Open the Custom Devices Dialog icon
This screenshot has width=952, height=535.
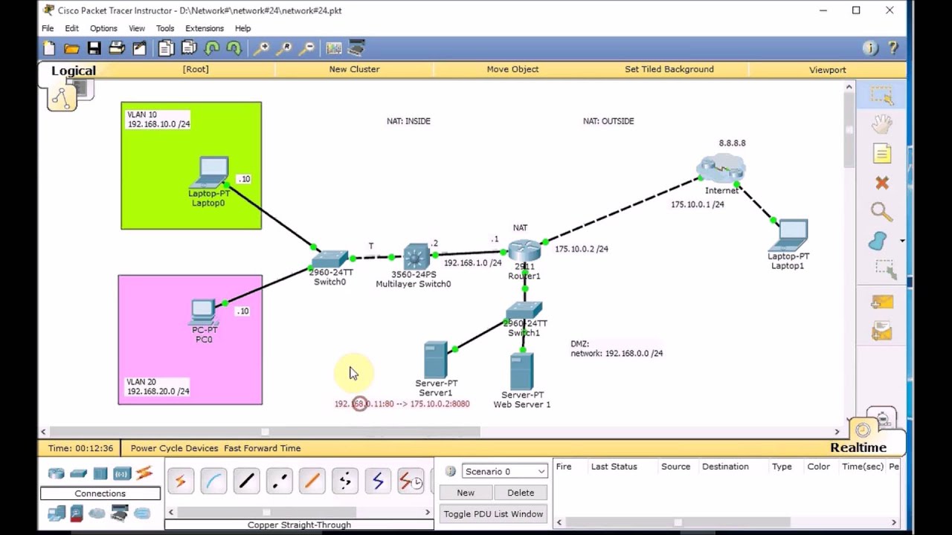tap(356, 48)
